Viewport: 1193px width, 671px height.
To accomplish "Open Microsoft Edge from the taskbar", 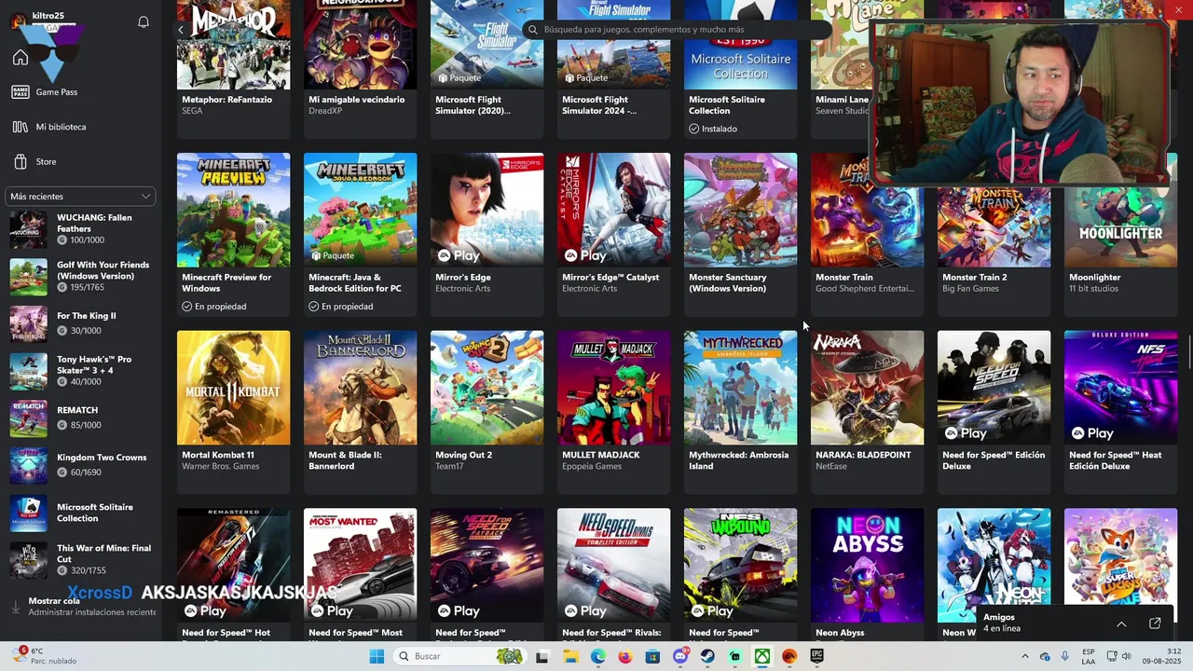I will 597,657.
